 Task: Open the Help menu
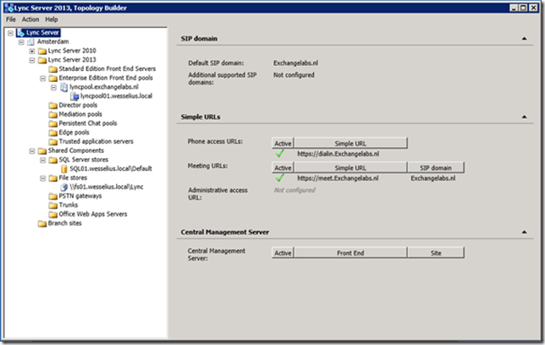click(52, 19)
